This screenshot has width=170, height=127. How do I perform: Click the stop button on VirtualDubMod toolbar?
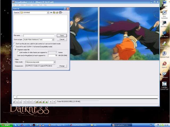click(14, 102)
